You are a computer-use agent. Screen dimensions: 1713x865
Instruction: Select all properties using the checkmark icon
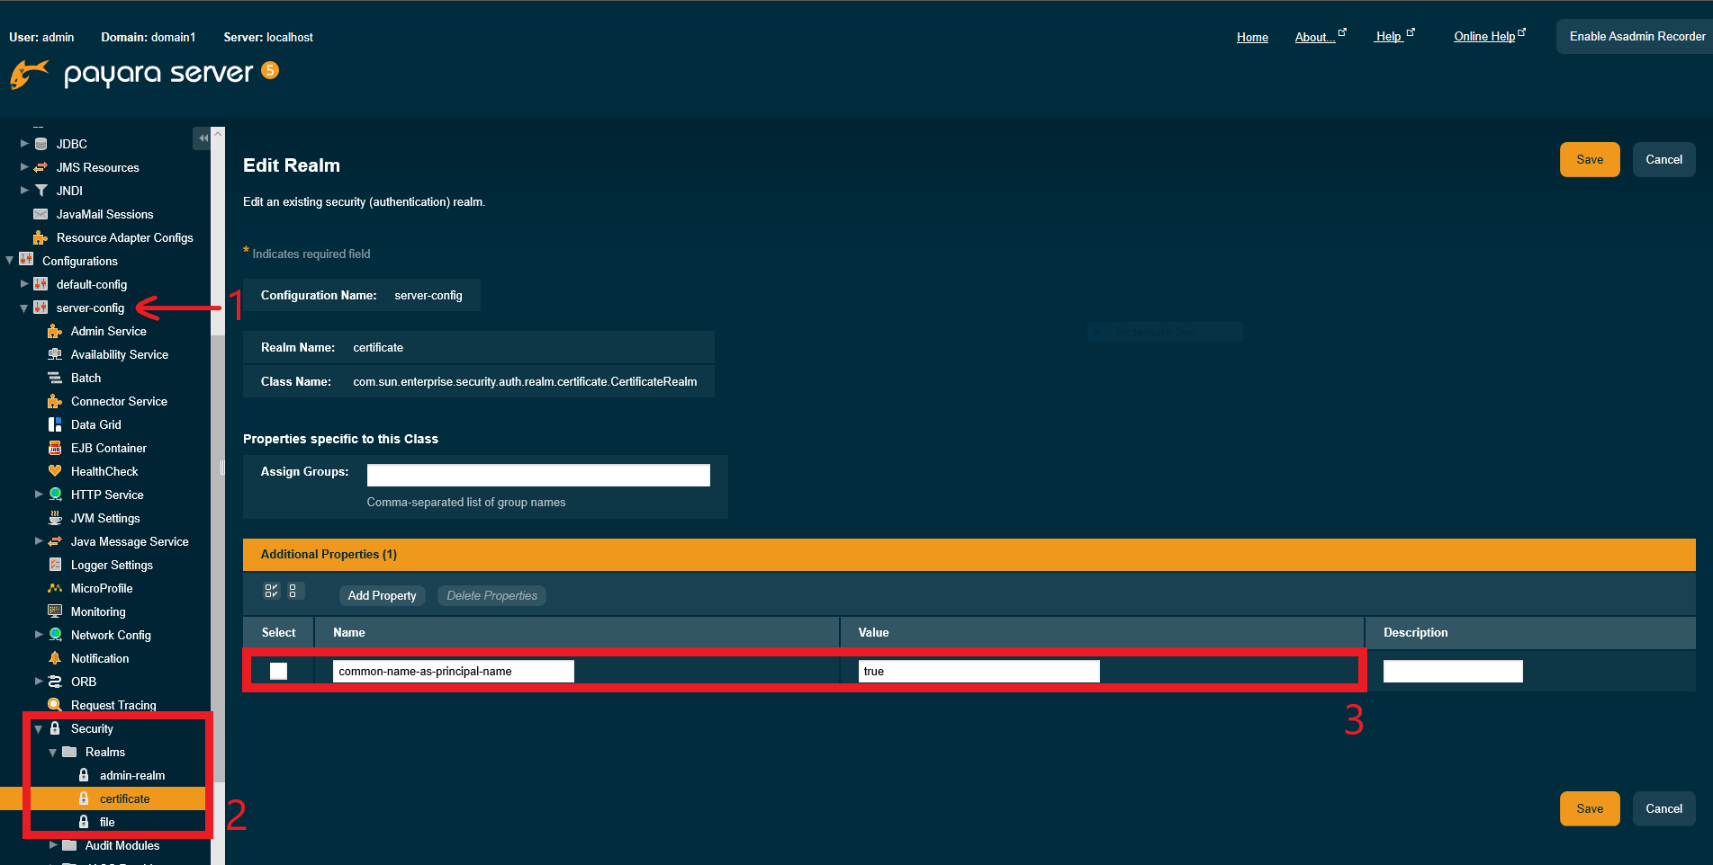(271, 591)
